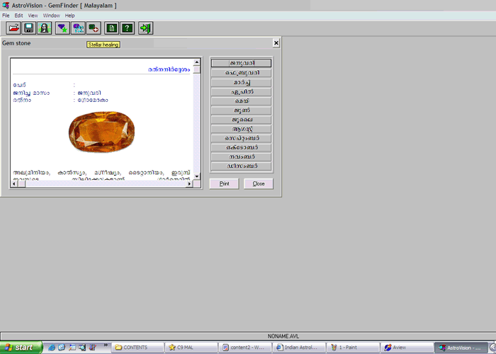The image size is (496, 354).
Task: Select the January (ജനുവരി) month button
Action: coord(241,63)
